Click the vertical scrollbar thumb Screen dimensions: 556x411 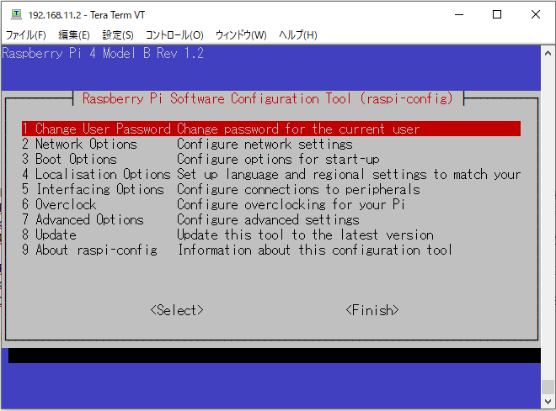tap(548, 387)
